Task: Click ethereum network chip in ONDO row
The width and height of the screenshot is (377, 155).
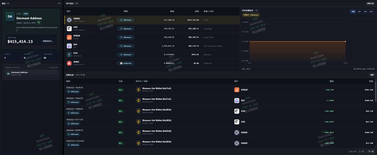Action: pos(126,20)
